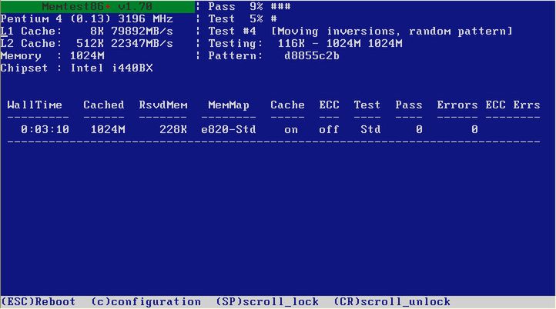Click the RsvdMem column header
This screenshot has height=309, width=556.
pyautogui.click(x=163, y=105)
